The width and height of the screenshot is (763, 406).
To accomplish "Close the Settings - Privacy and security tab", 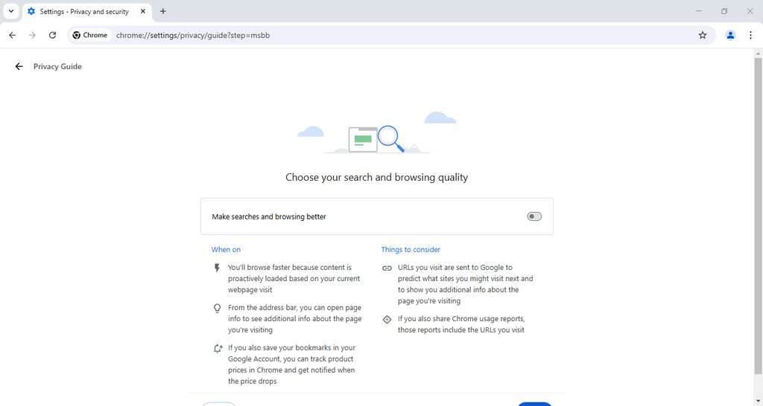I will (143, 11).
